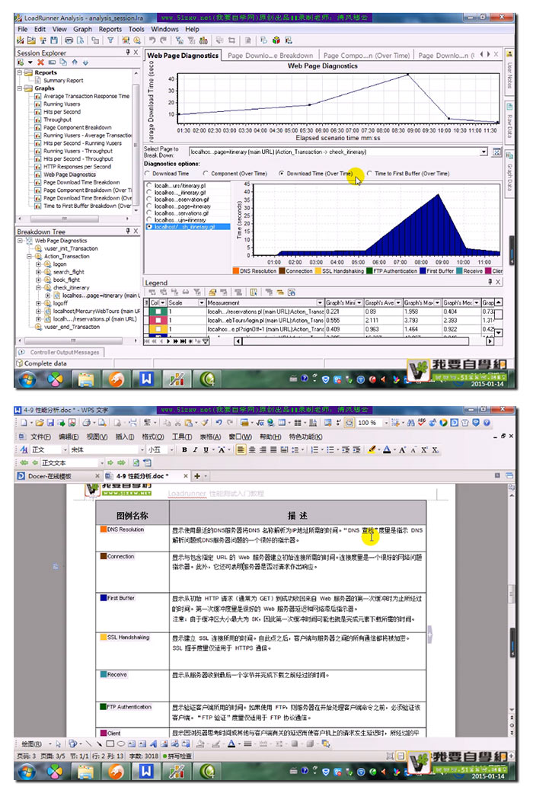
Task: Click the filter funnel icon in LoadRunner toolbar
Action: pos(110,40)
